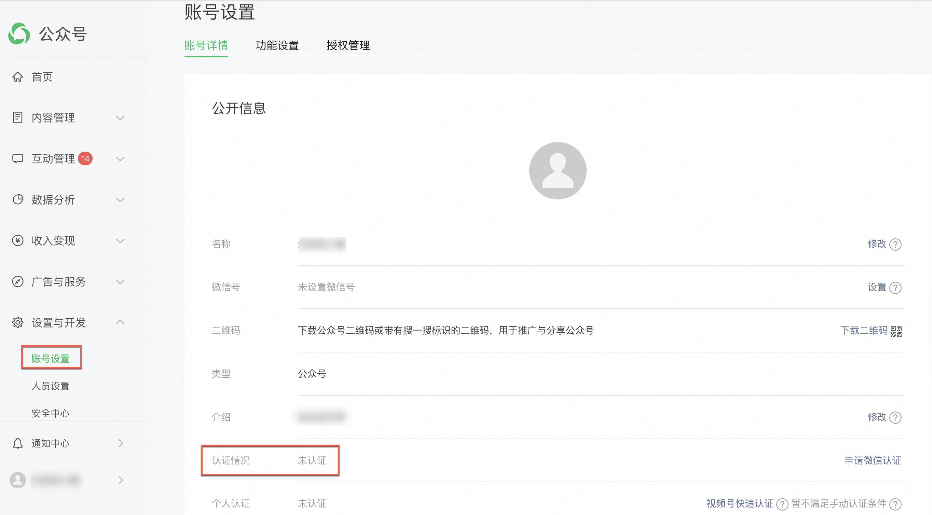
Task: Click help icon after 视频号快速认证
Action: tap(782, 504)
